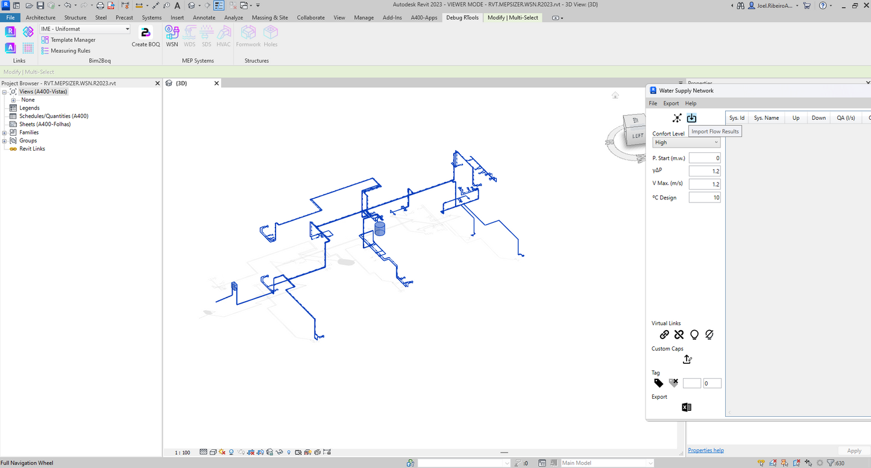Switch to the Debug RTools ribbon tab

pyautogui.click(x=462, y=17)
